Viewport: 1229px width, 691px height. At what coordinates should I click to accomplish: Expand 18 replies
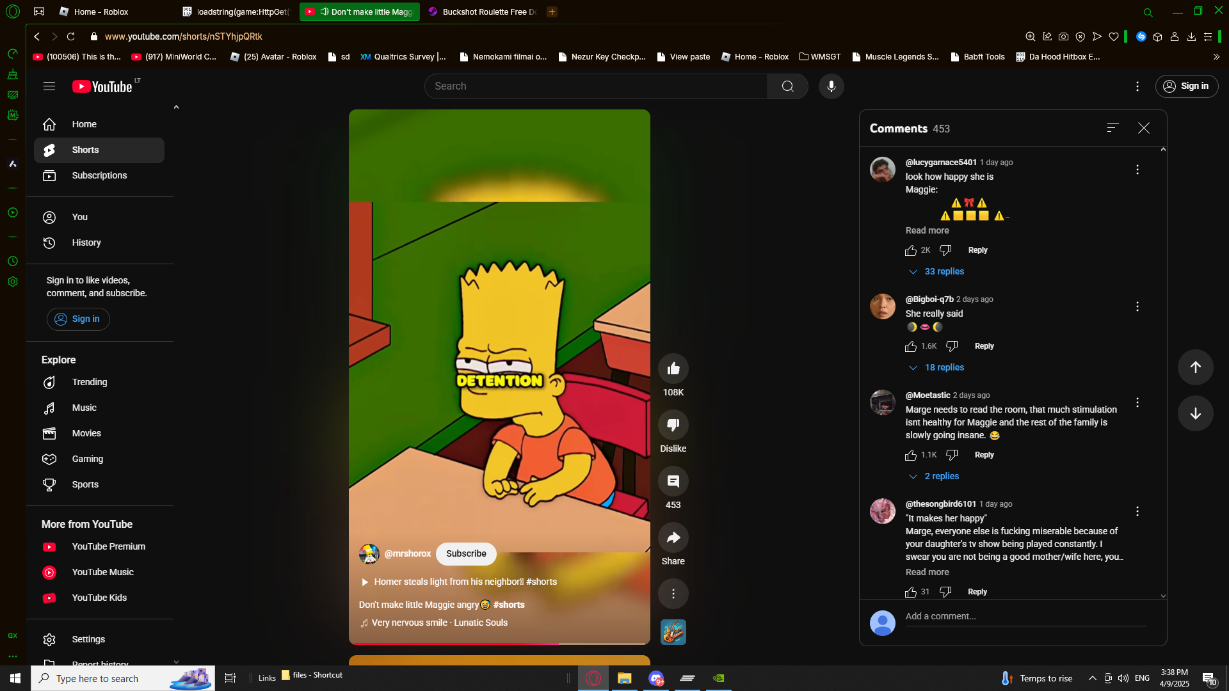click(x=936, y=368)
